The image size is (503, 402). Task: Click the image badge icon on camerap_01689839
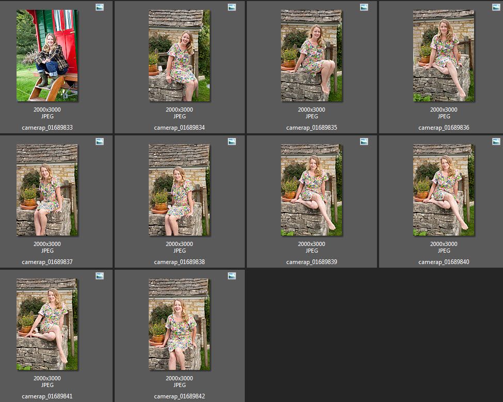pos(364,141)
